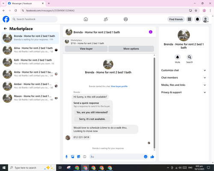The height and width of the screenshot is (171, 214).
Task: Open Mason conversation in the list
Action: [x=30, y=98]
